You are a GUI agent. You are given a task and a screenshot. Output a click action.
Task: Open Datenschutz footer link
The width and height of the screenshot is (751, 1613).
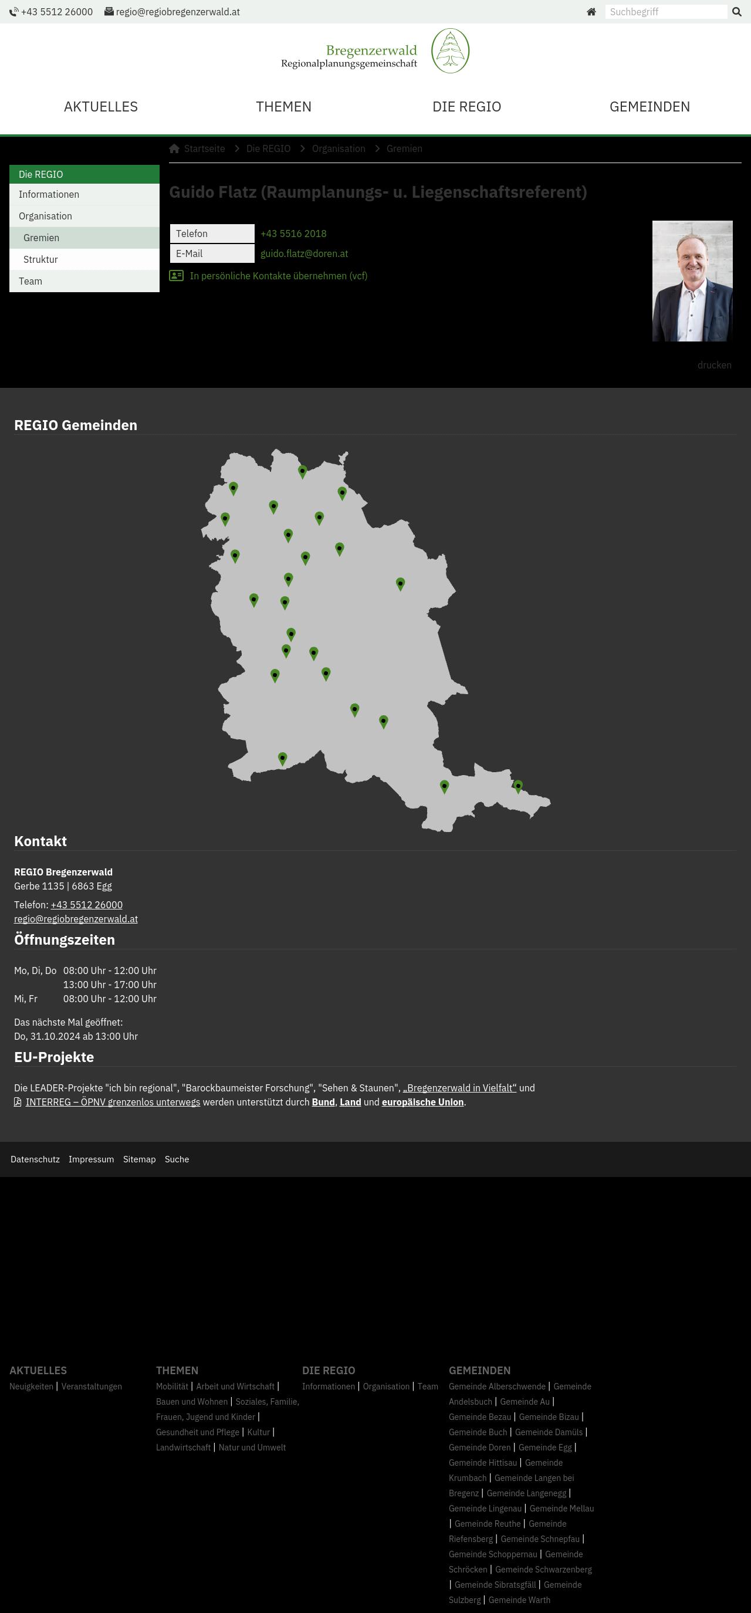point(35,1159)
